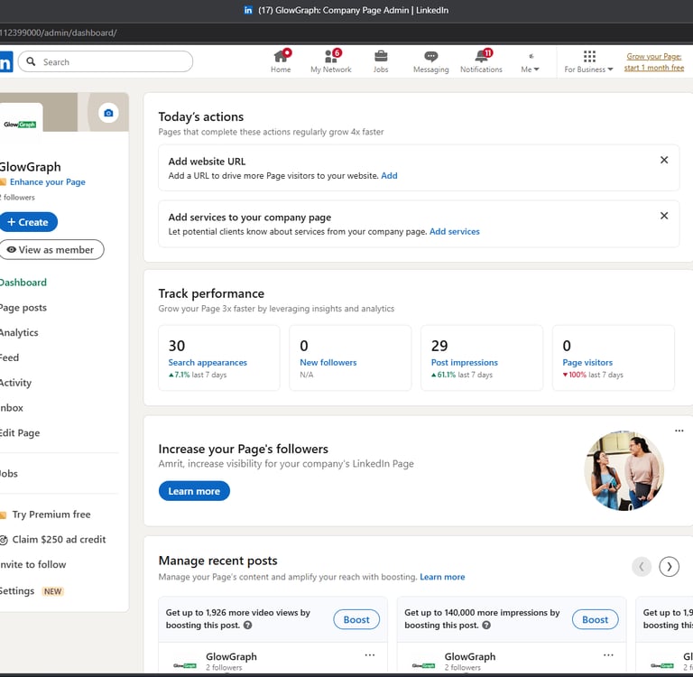Screen dimensions: 693x677
Task: Click Claim $250 ad credit
Action: point(59,540)
